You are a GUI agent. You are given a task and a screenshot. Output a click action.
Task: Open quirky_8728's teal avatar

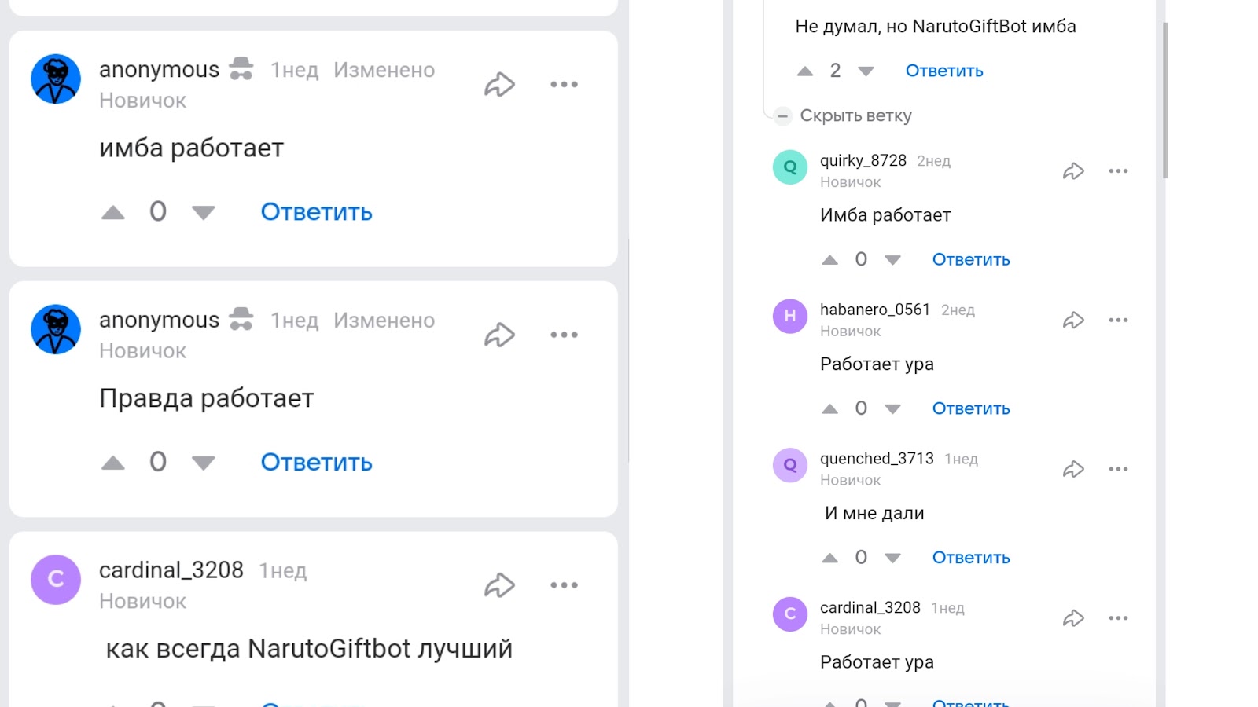click(x=790, y=167)
